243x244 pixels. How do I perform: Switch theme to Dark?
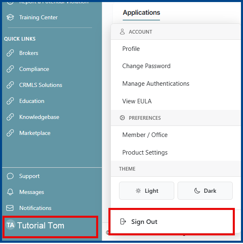click(x=205, y=191)
